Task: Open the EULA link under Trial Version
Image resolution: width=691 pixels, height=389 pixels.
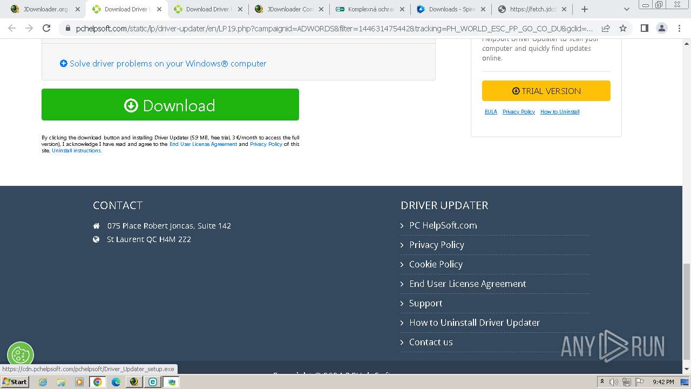Action: click(x=491, y=112)
